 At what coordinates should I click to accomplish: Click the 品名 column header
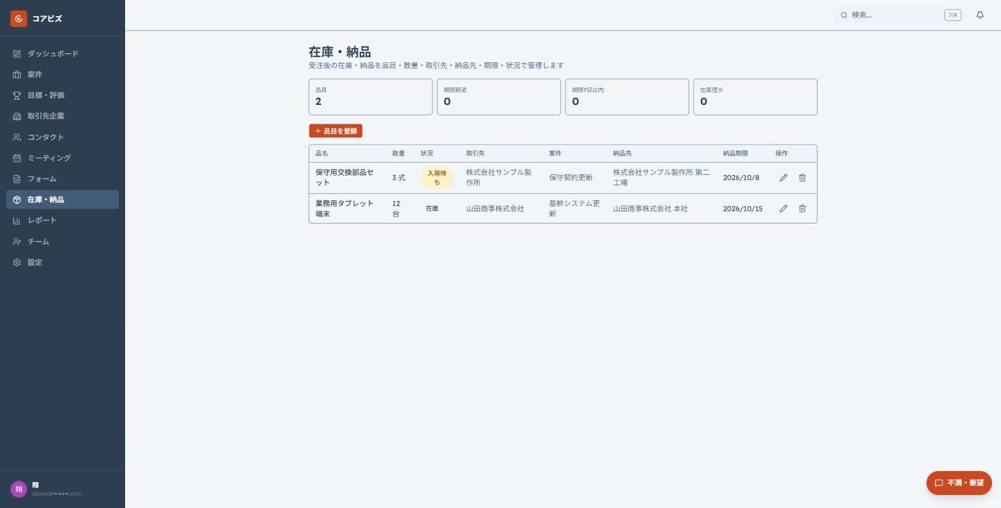(x=322, y=154)
